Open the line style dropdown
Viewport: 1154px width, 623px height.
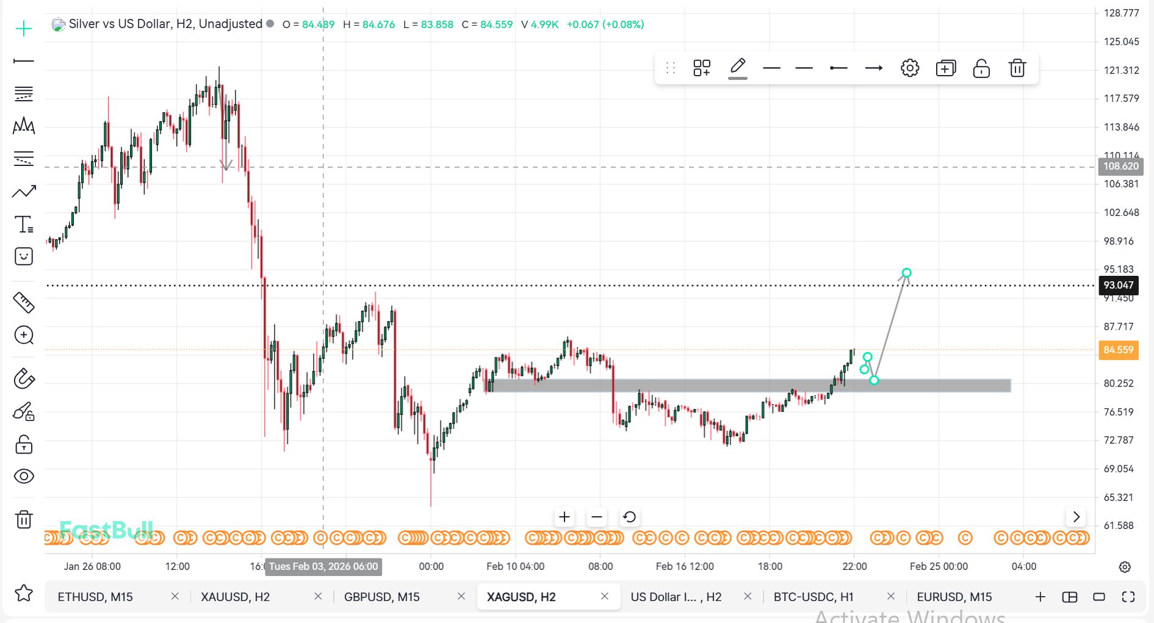[x=804, y=68]
